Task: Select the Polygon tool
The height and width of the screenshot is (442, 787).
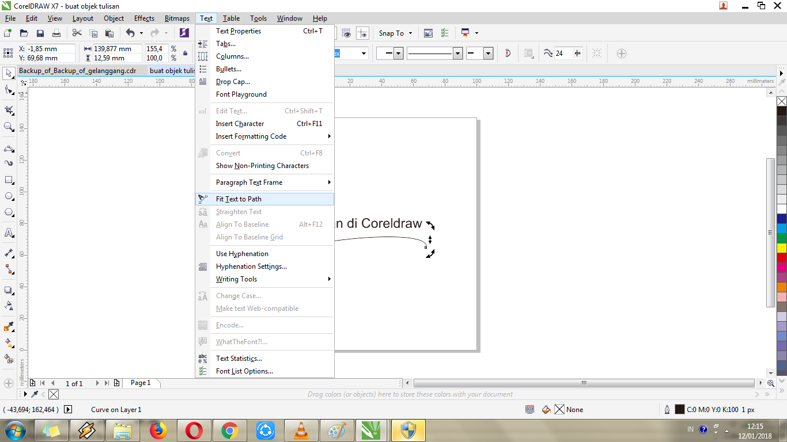Action: (8, 212)
